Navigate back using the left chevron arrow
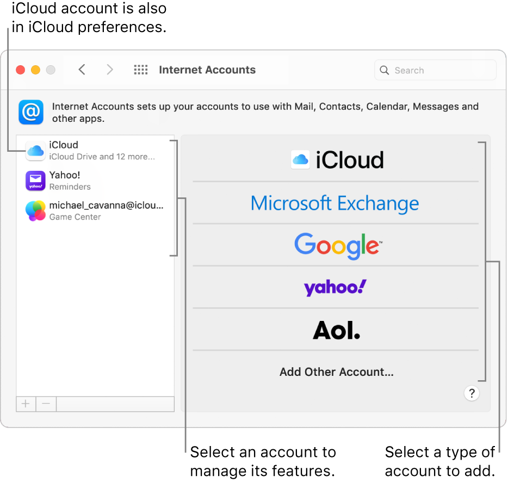The height and width of the screenshot is (483, 508). click(81, 70)
